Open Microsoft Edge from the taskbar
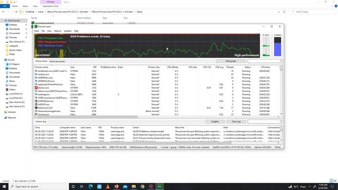Image resolution: width=338 pixels, height=190 pixels. point(90,186)
